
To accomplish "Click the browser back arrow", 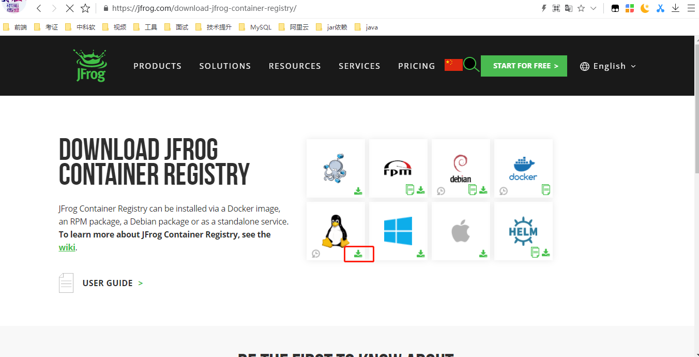I will pyautogui.click(x=39, y=8).
